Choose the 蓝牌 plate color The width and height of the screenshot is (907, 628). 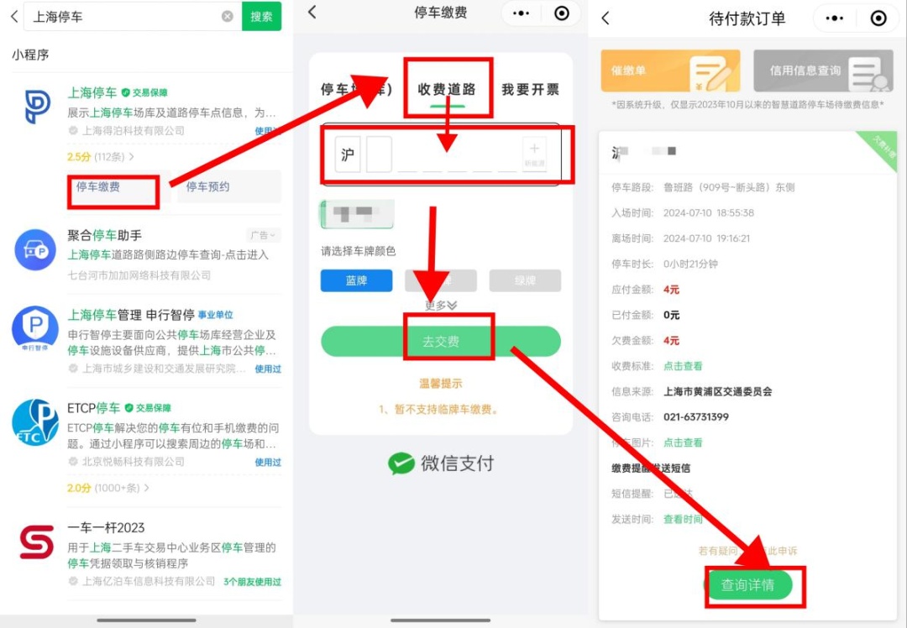356,280
